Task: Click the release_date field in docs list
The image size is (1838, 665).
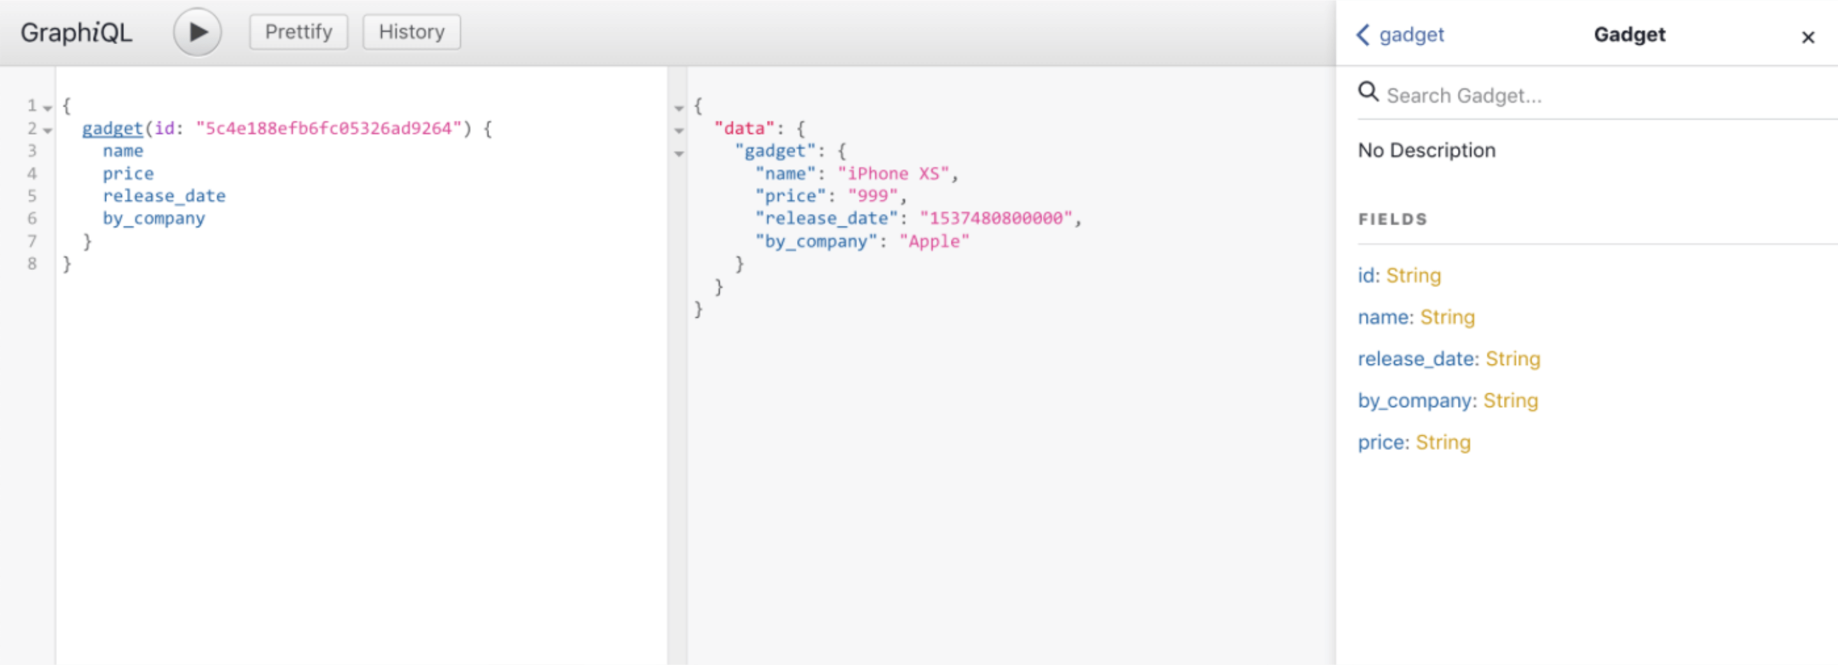Action: click(x=1416, y=359)
